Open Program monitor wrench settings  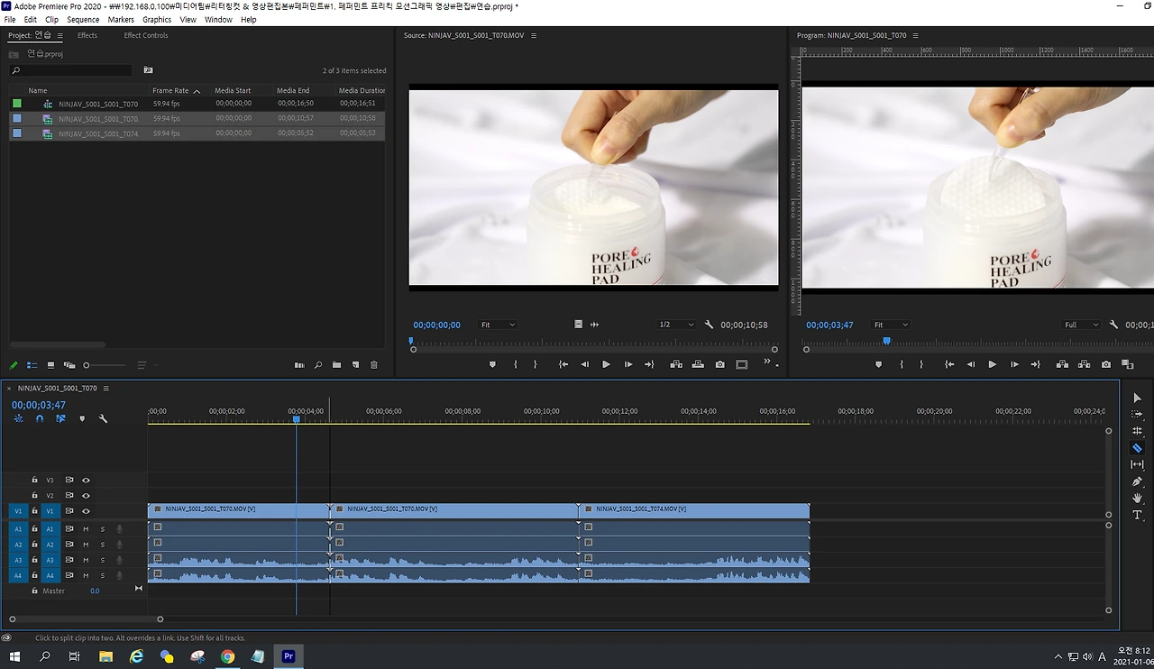point(1113,325)
